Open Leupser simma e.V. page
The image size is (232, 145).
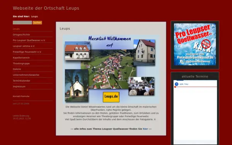(24, 46)
